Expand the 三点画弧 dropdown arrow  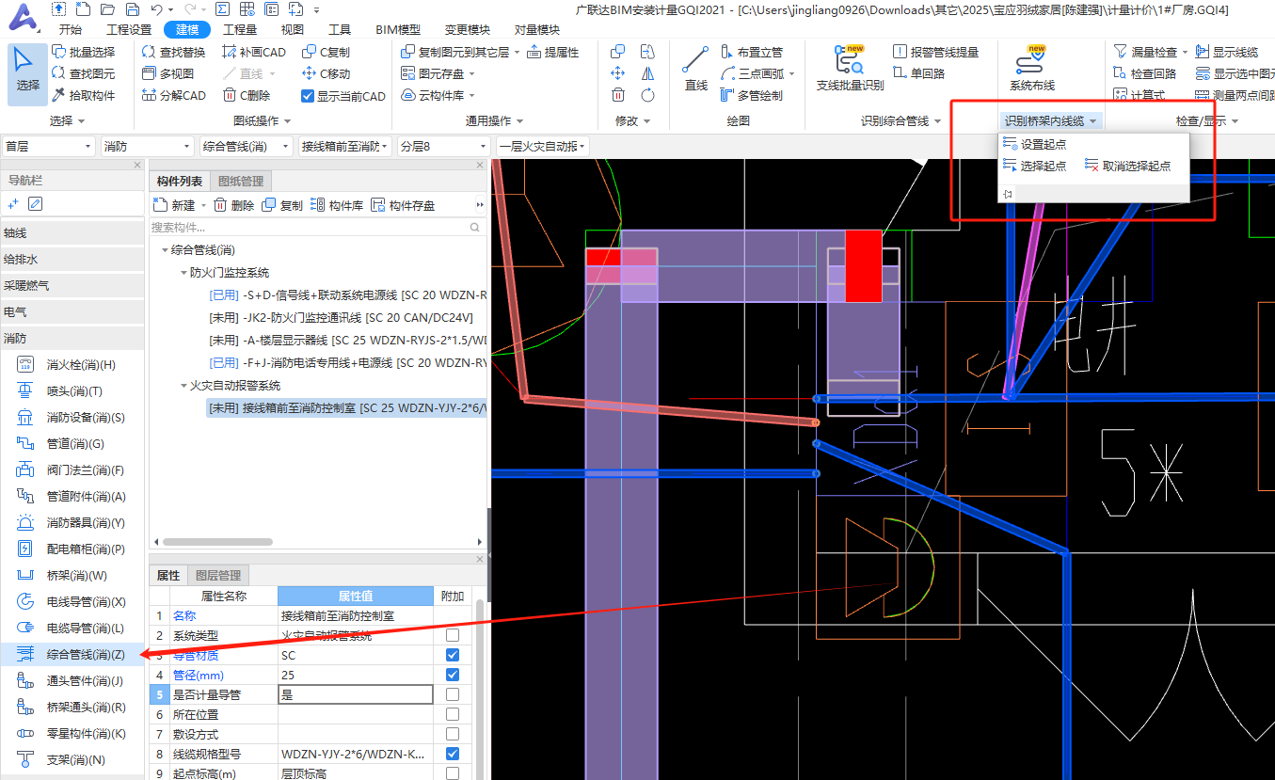(x=791, y=74)
